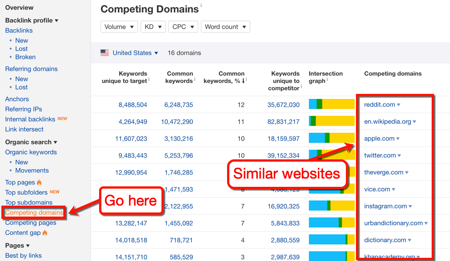Open the CPC filter dropdown
Image resolution: width=450 pixels, height=261 pixels.
point(183,27)
